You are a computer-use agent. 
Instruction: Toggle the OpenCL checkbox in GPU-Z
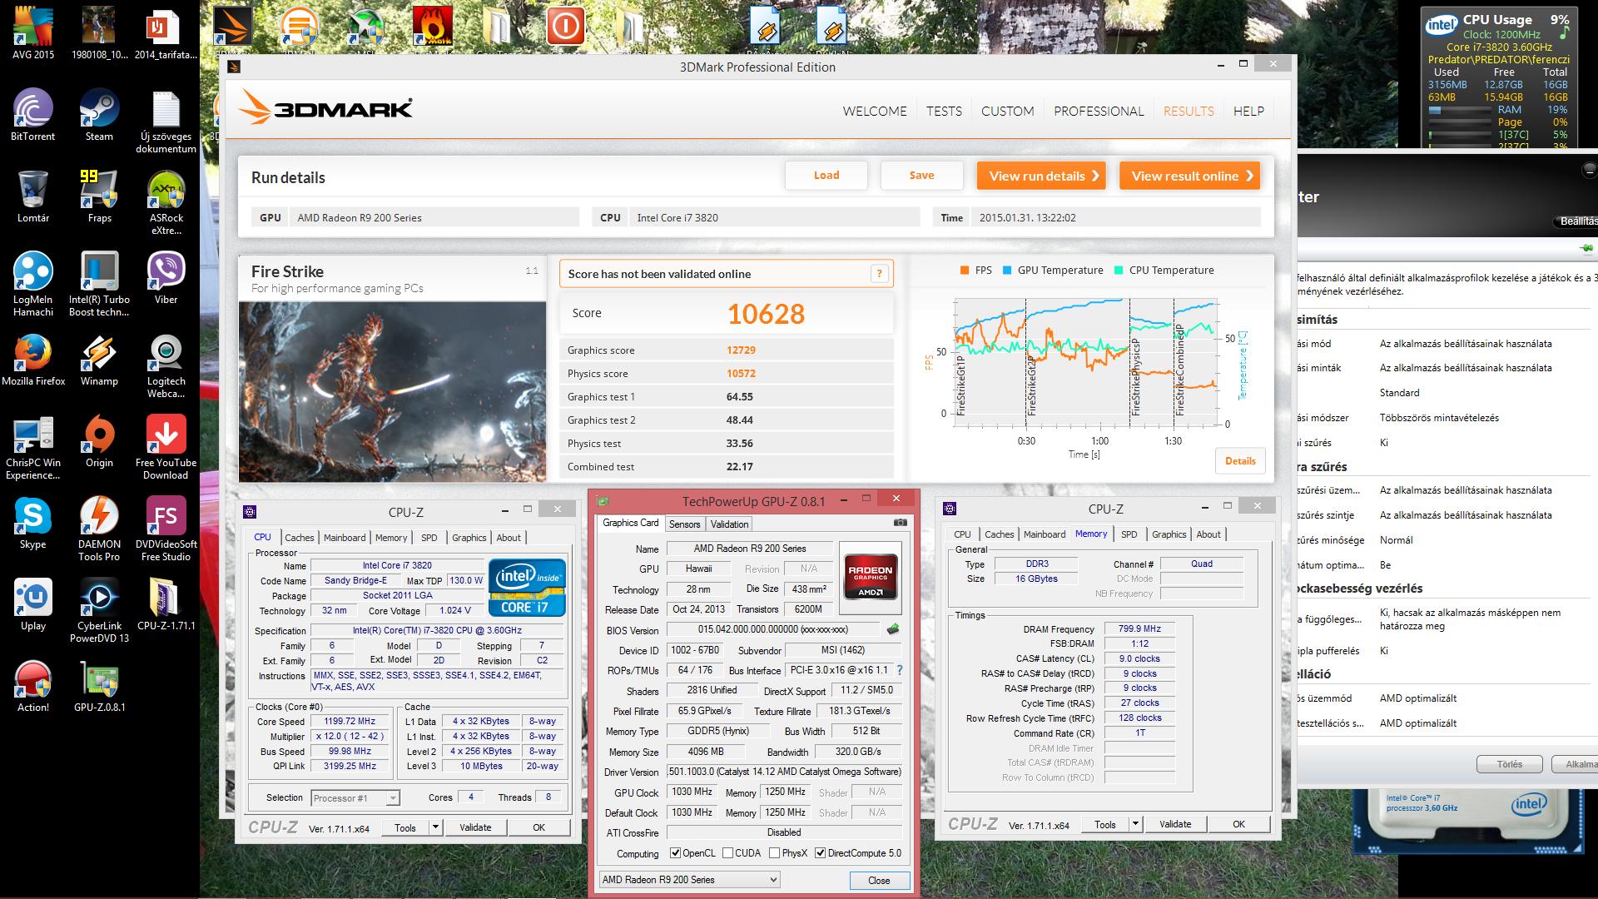676,853
